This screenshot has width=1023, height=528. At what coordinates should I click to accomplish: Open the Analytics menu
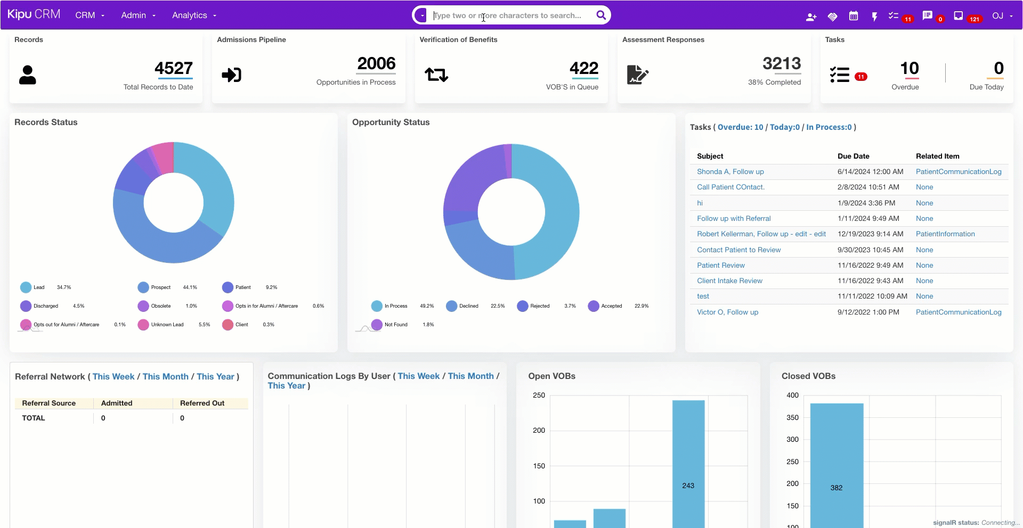pyautogui.click(x=194, y=15)
